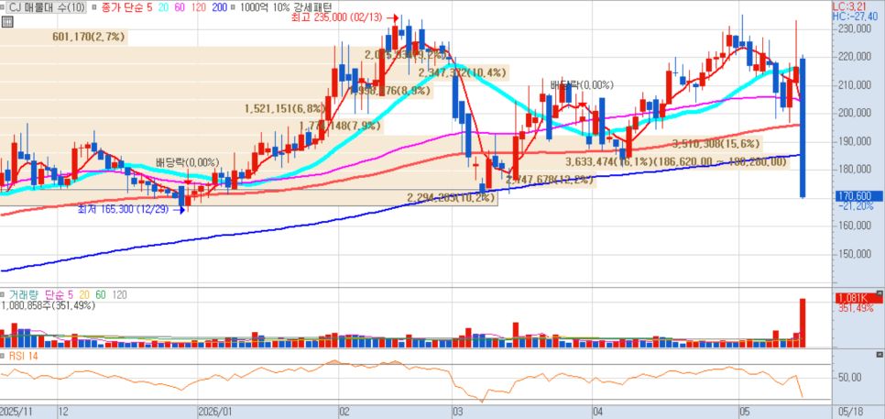Click the LC:3.21 label at top right
The image size is (885, 419).
click(x=850, y=6)
